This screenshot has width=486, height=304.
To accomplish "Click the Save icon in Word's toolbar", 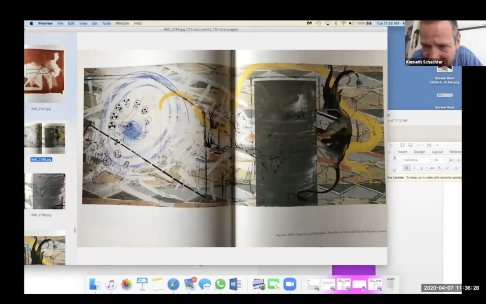I will coord(410,145).
